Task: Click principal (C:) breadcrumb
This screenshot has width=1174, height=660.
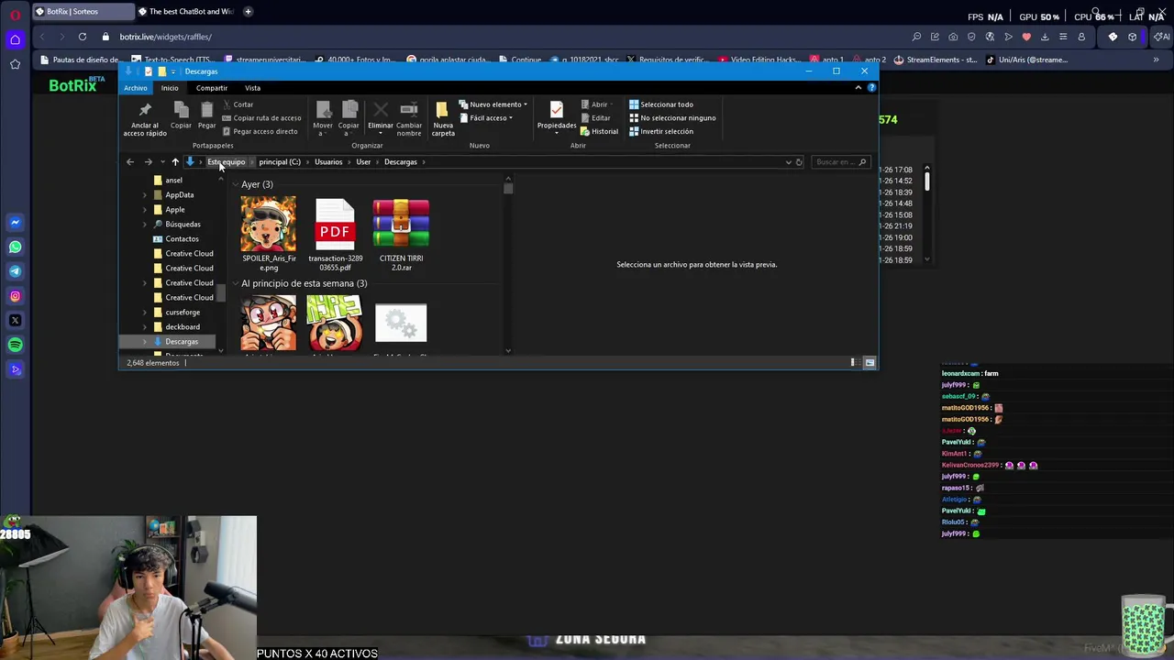Action: pyautogui.click(x=280, y=162)
